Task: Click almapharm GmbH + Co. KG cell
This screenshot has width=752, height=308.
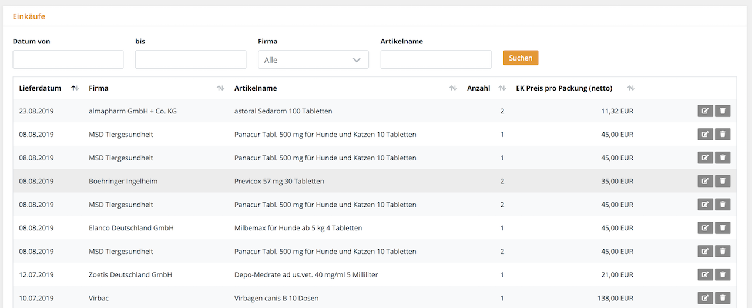Action: coord(133,111)
